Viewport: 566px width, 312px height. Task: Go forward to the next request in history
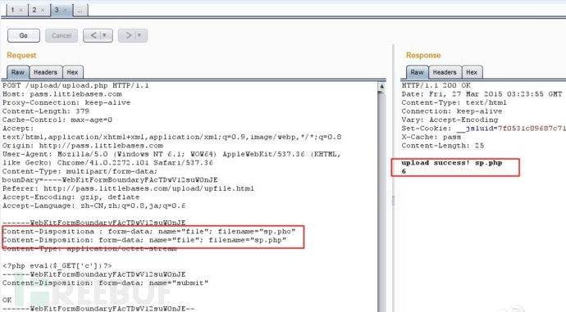tap(128, 35)
